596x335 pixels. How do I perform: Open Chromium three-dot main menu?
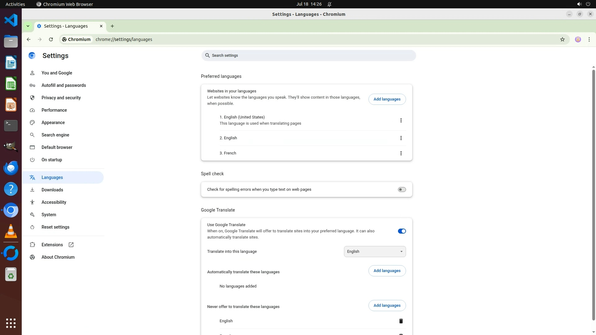pyautogui.click(x=589, y=39)
